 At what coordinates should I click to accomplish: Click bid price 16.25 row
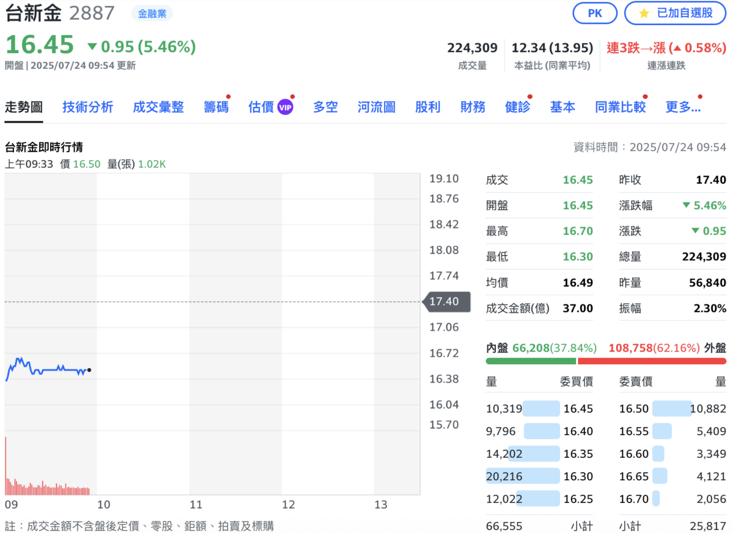click(x=539, y=499)
